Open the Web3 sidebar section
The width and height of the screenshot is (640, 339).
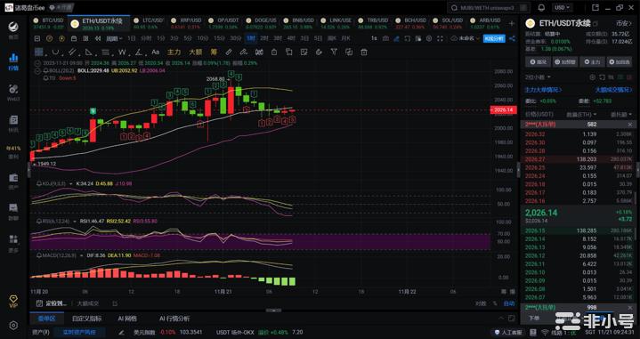point(13,92)
